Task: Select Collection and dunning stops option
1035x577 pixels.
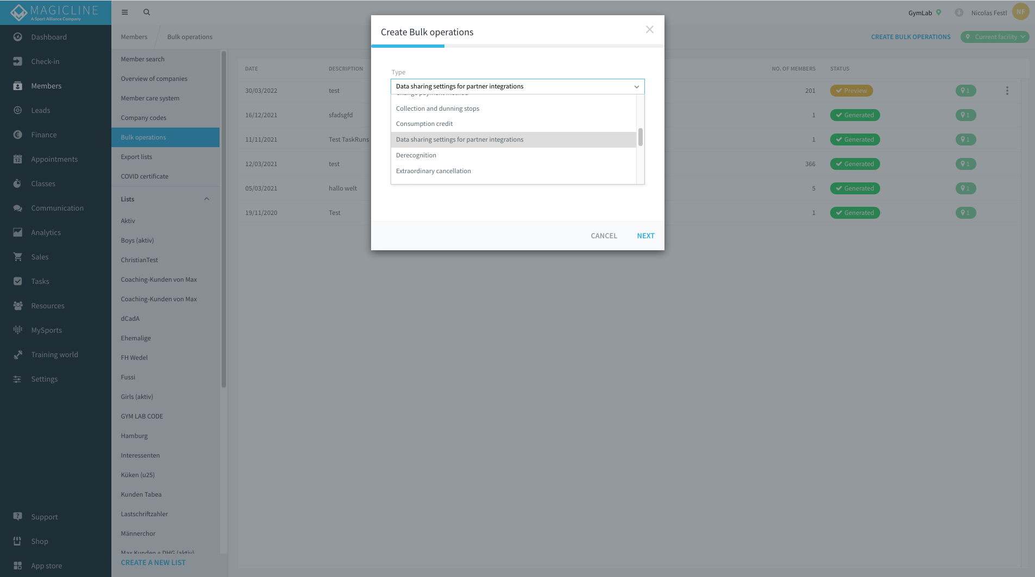Action: click(x=513, y=109)
